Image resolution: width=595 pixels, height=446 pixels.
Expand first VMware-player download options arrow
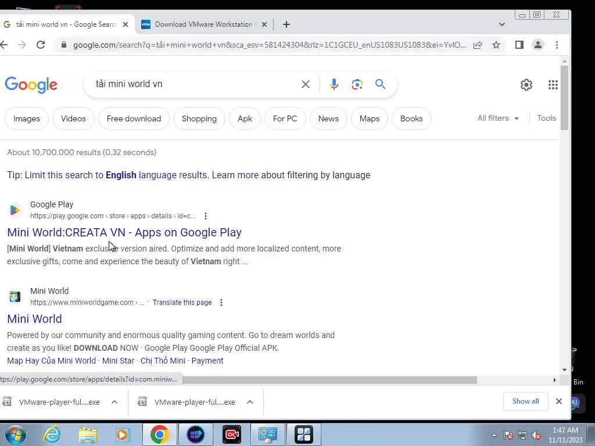point(114,402)
